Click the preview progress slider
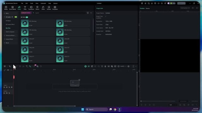Viewport: 202px width, 113px height. [x=158, y=101]
